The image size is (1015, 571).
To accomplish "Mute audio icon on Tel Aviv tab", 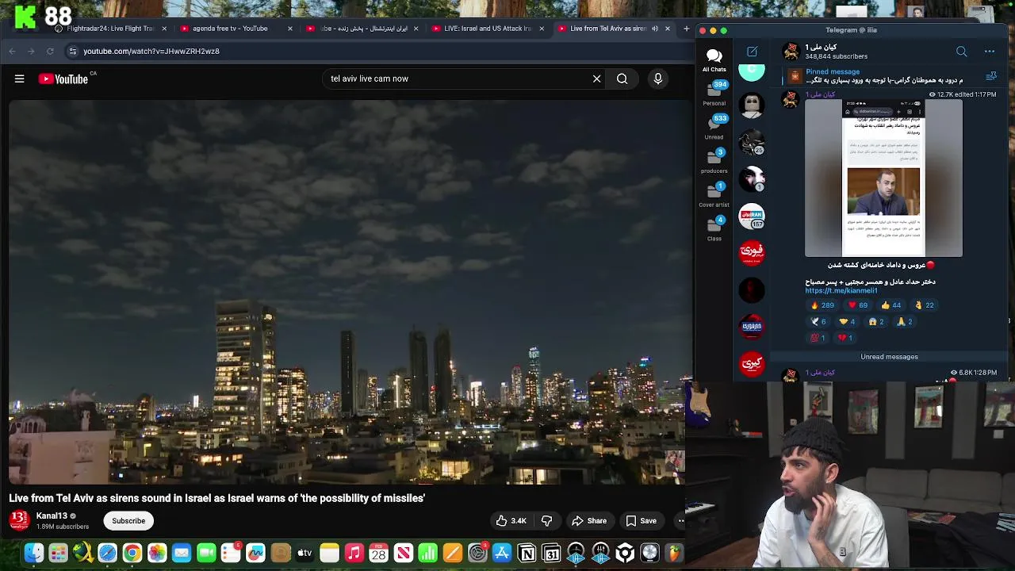I will click(x=655, y=29).
